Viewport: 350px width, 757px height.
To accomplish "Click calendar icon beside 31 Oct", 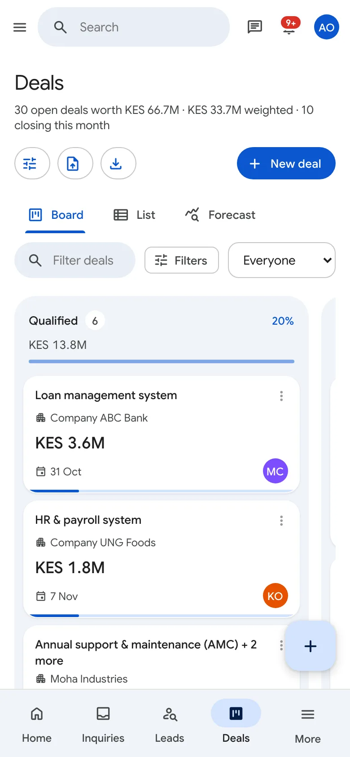I will [41, 472].
